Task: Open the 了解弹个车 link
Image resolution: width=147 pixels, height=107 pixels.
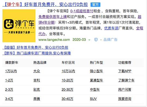Action: pos(126,80)
